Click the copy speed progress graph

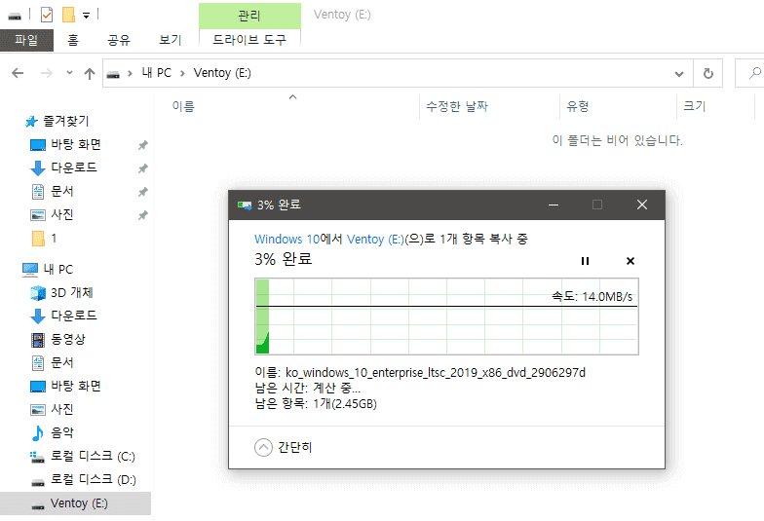(x=446, y=316)
